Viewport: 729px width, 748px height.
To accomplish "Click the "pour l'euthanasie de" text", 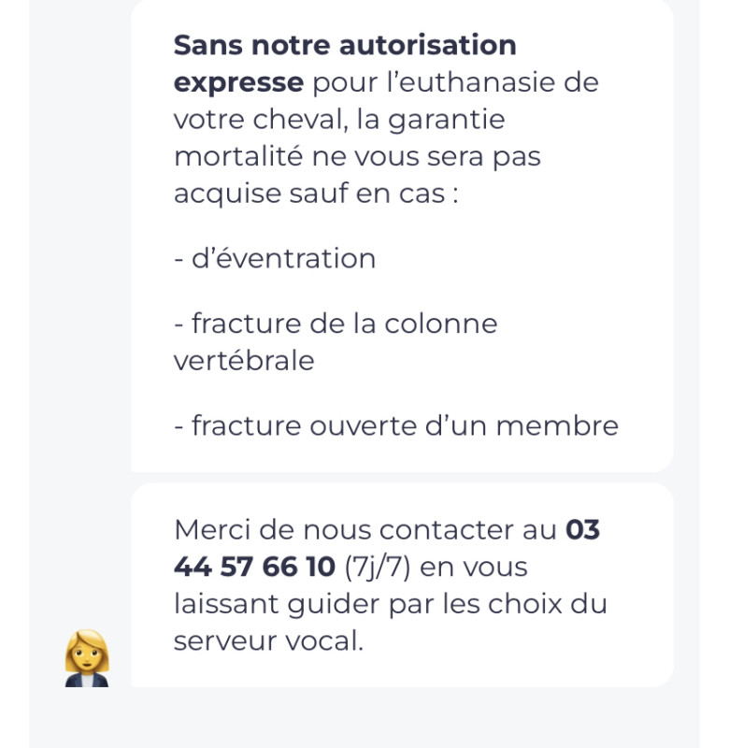I will [x=455, y=82].
